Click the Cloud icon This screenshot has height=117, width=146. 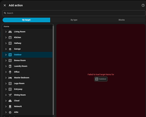point(10,101)
